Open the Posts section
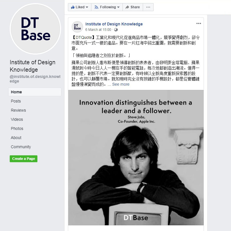Image resolution: width=231 pixels, height=231 pixels. [16, 101]
